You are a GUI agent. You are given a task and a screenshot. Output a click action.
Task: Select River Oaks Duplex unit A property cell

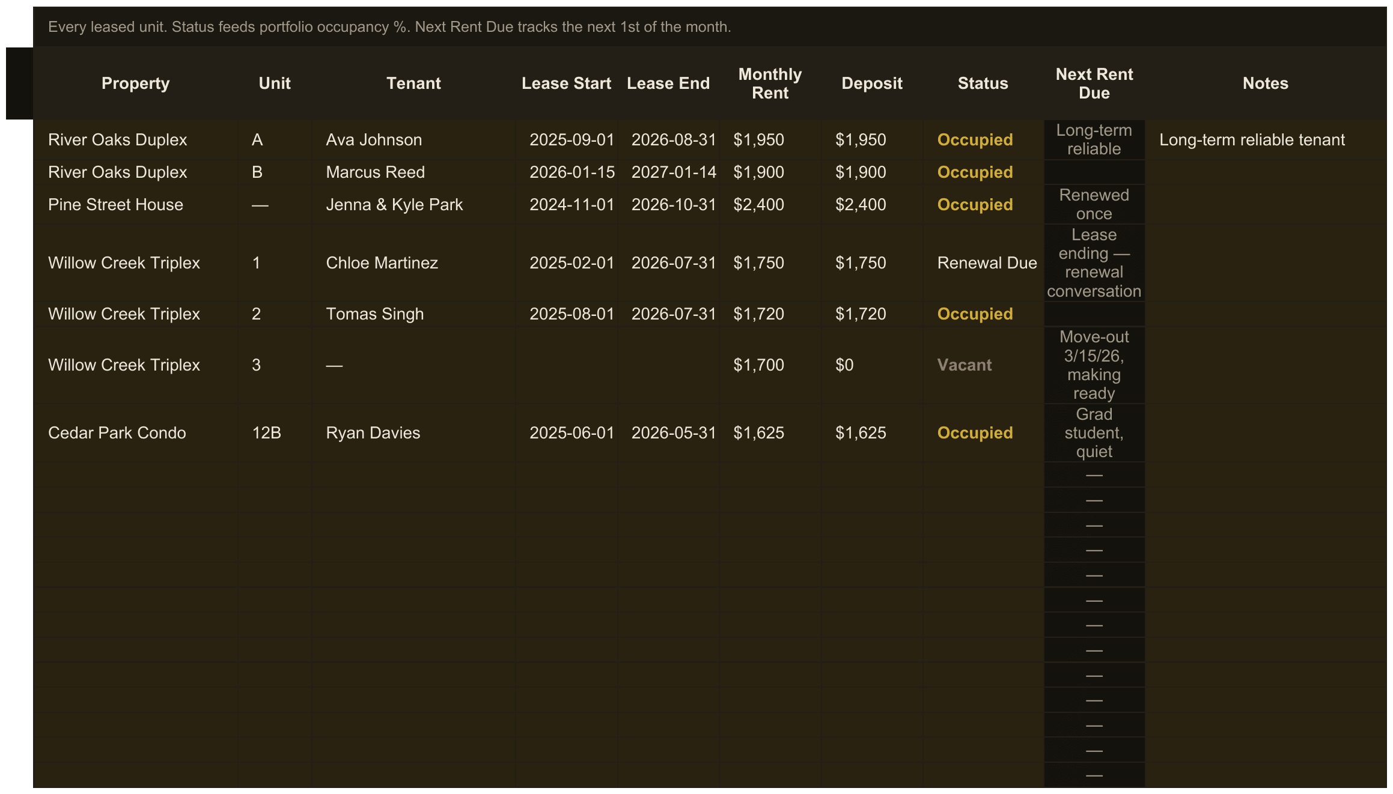point(135,140)
